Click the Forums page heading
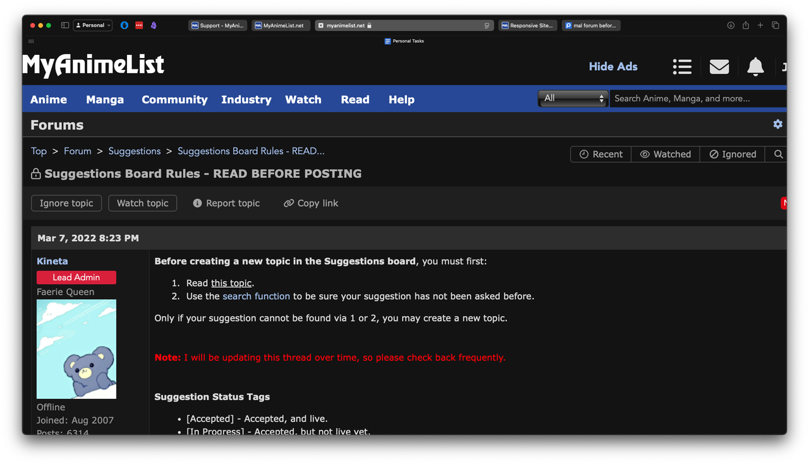 57,125
